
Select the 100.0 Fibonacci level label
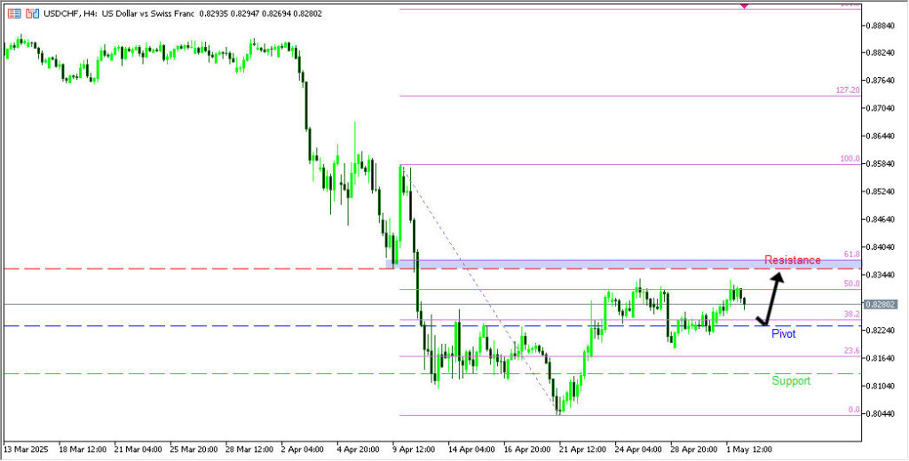point(850,159)
